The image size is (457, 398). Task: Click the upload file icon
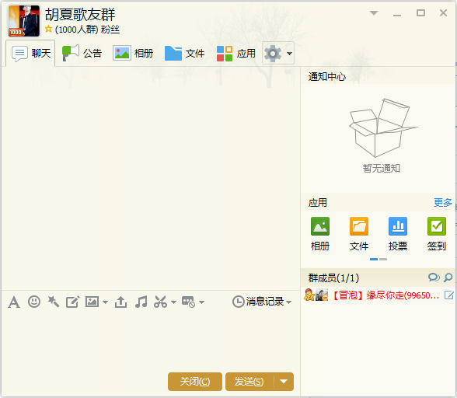120,302
